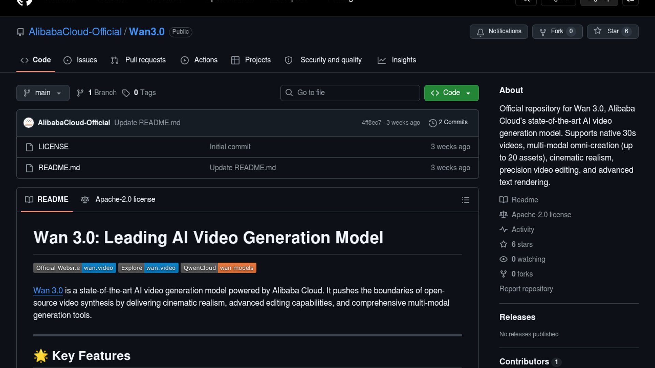Screen dimensions: 655x368
Task: Click the star icon beside 6 stars
Action: tap(504, 244)
